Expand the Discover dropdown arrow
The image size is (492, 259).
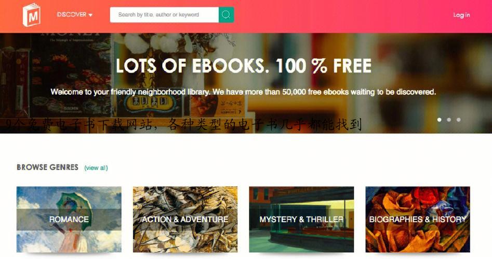[90, 15]
